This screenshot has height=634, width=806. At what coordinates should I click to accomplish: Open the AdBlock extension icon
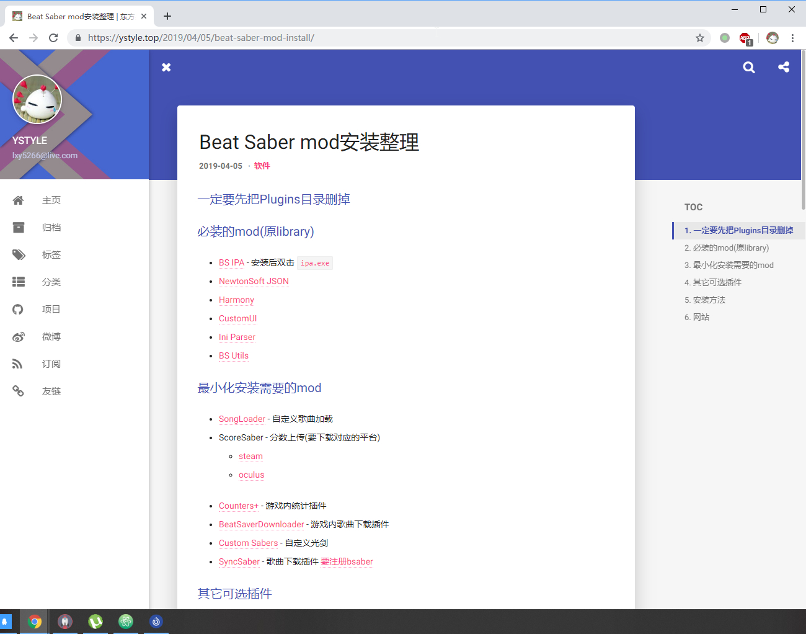745,38
